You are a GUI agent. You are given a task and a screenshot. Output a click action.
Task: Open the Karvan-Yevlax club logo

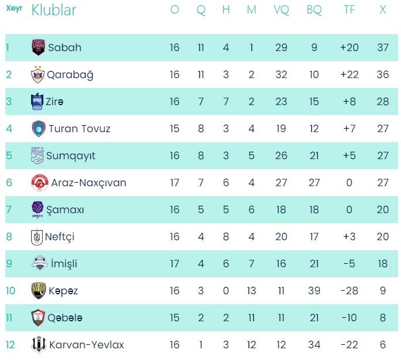click(x=38, y=345)
